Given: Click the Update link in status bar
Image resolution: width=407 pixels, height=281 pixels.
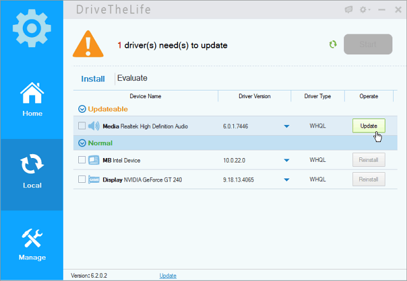Looking at the screenshot, I should click(168, 276).
